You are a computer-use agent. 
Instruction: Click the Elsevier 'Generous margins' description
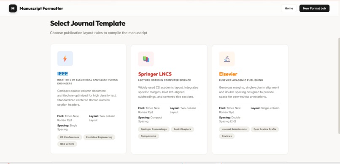point(249,92)
